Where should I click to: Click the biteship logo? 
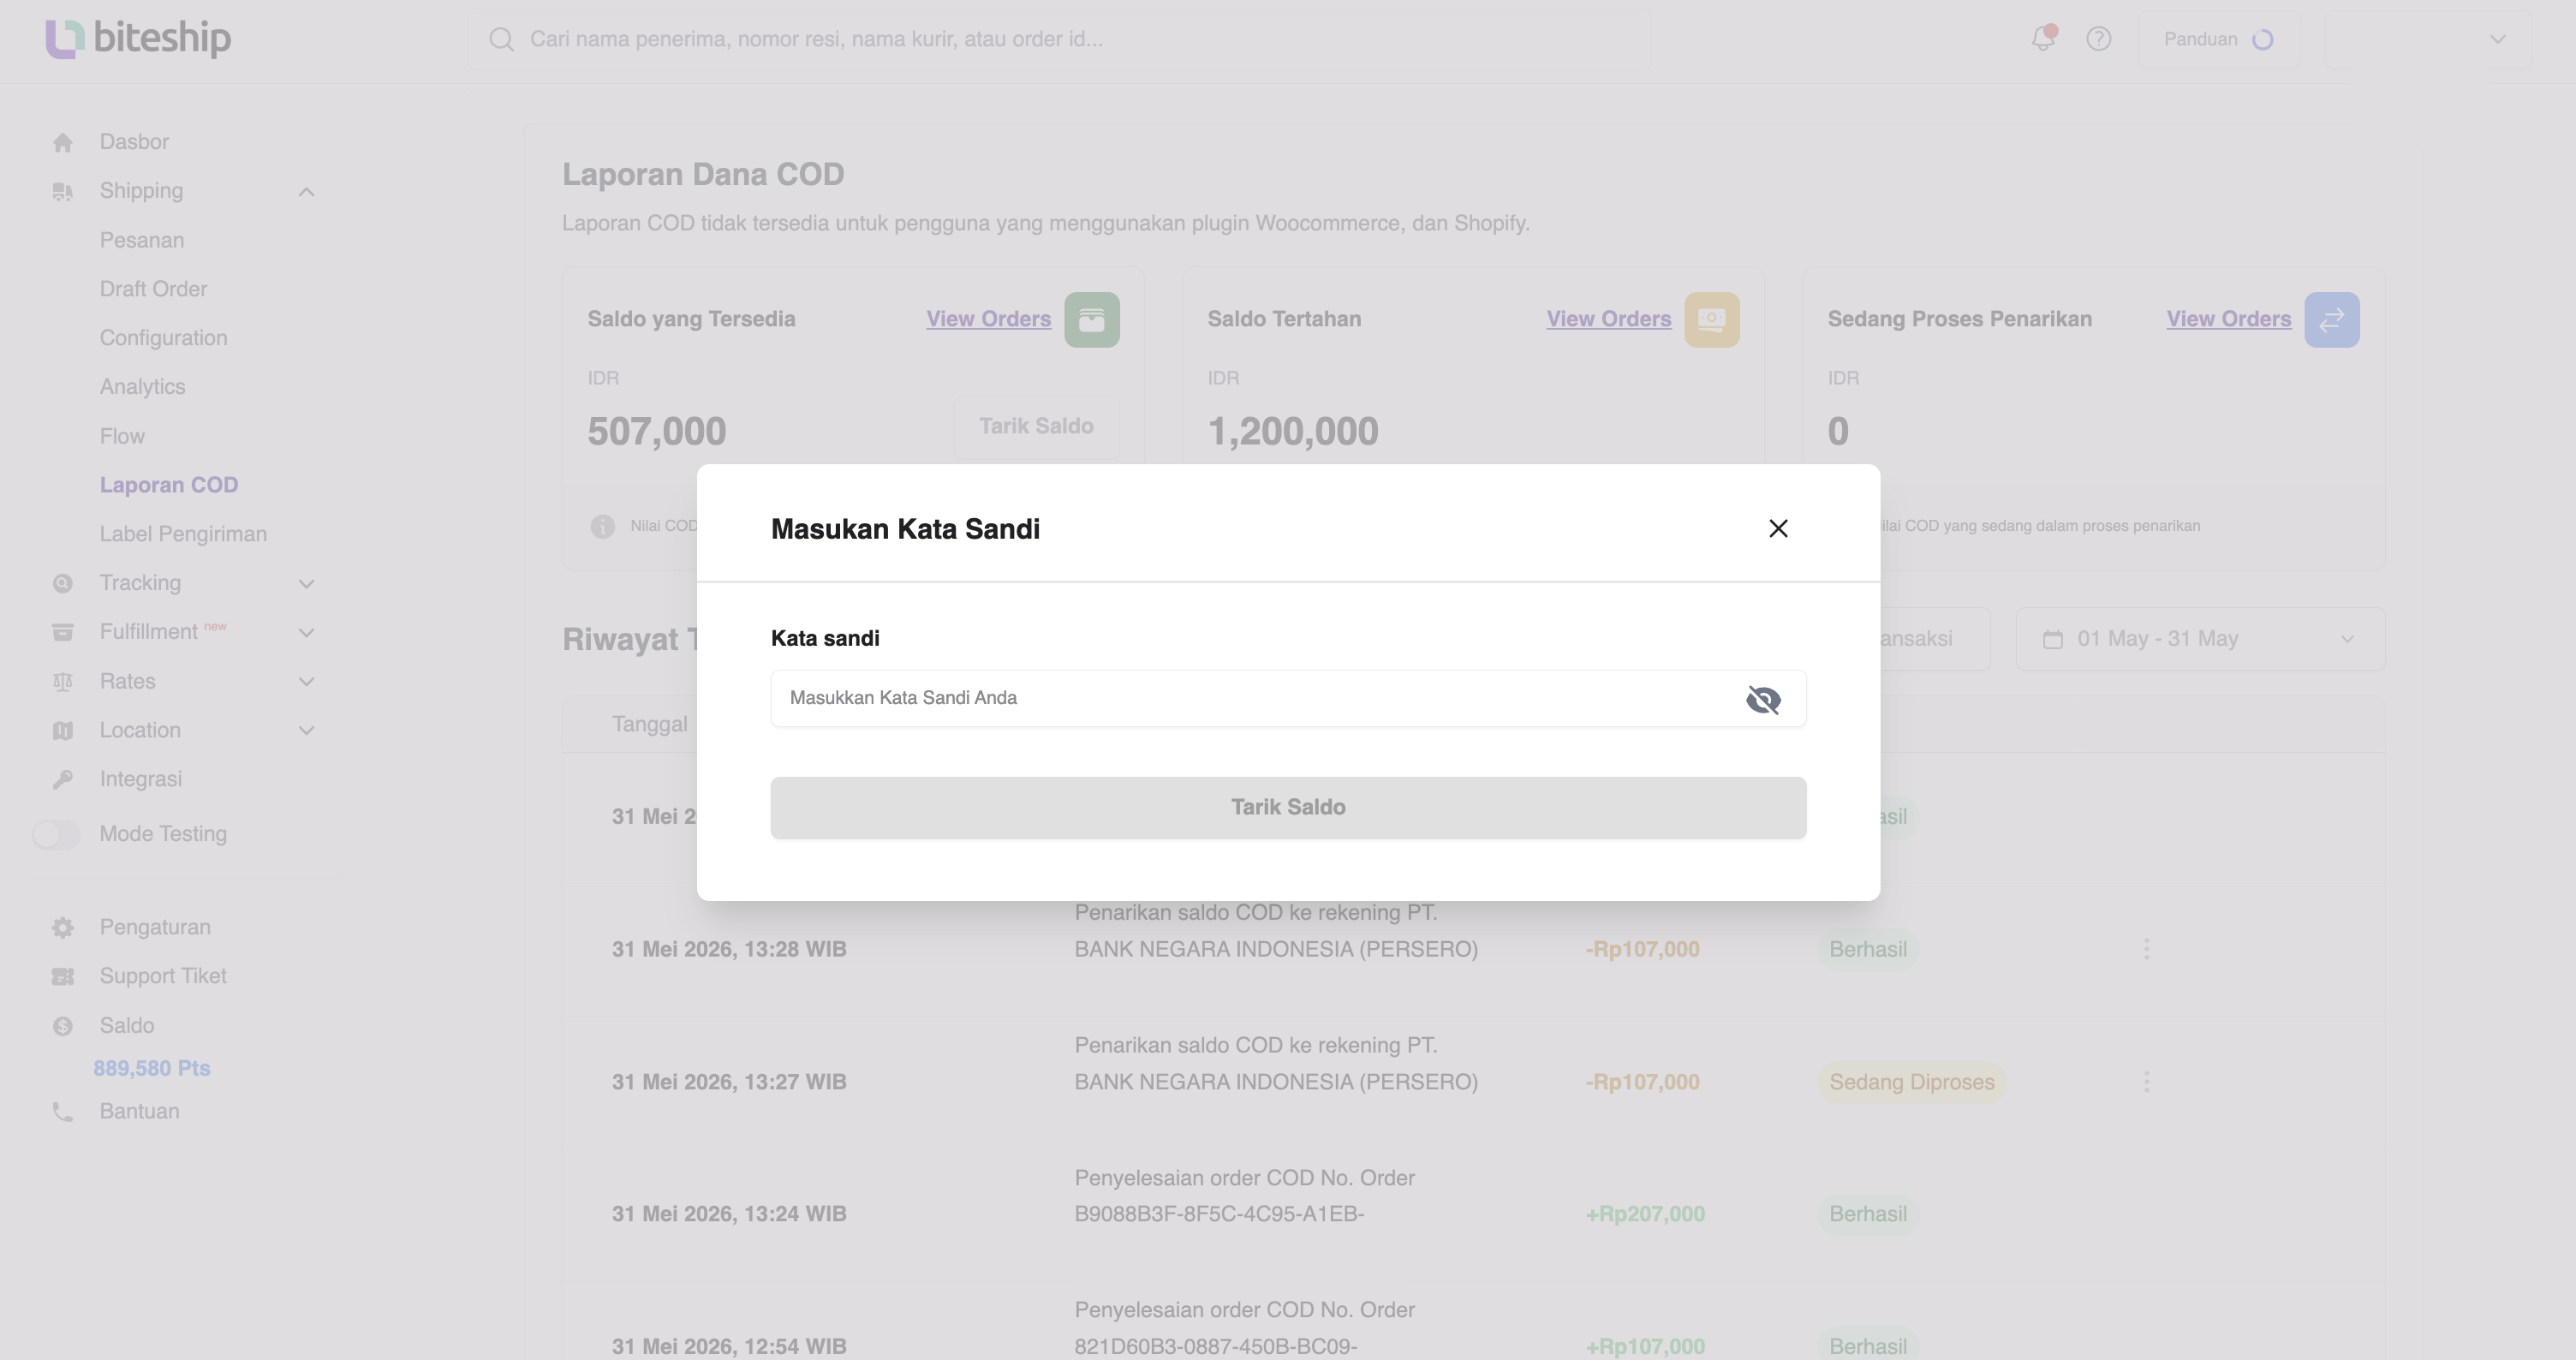[138, 38]
